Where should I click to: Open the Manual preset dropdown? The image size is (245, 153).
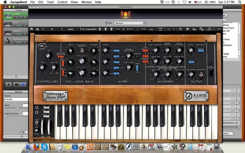(x=130, y=23)
